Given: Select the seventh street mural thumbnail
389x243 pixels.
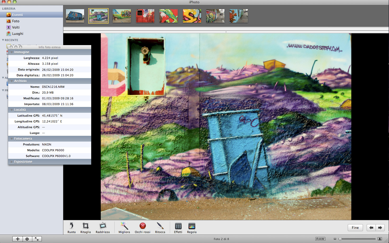Looking at the screenshot, I should click(x=215, y=16).
